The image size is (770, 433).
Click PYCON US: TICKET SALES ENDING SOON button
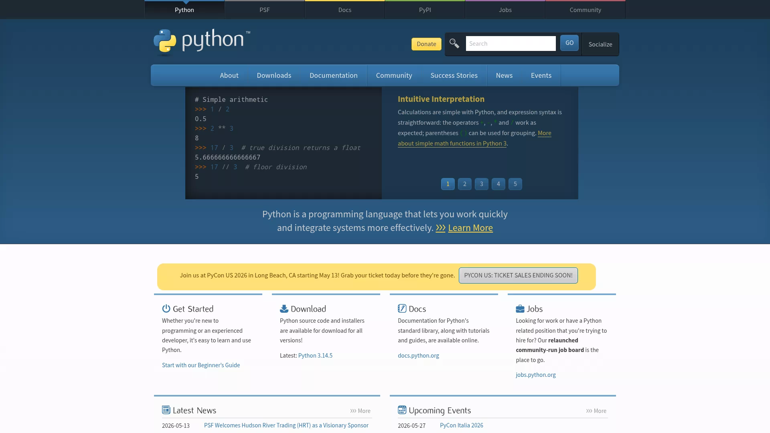point(518,275)
